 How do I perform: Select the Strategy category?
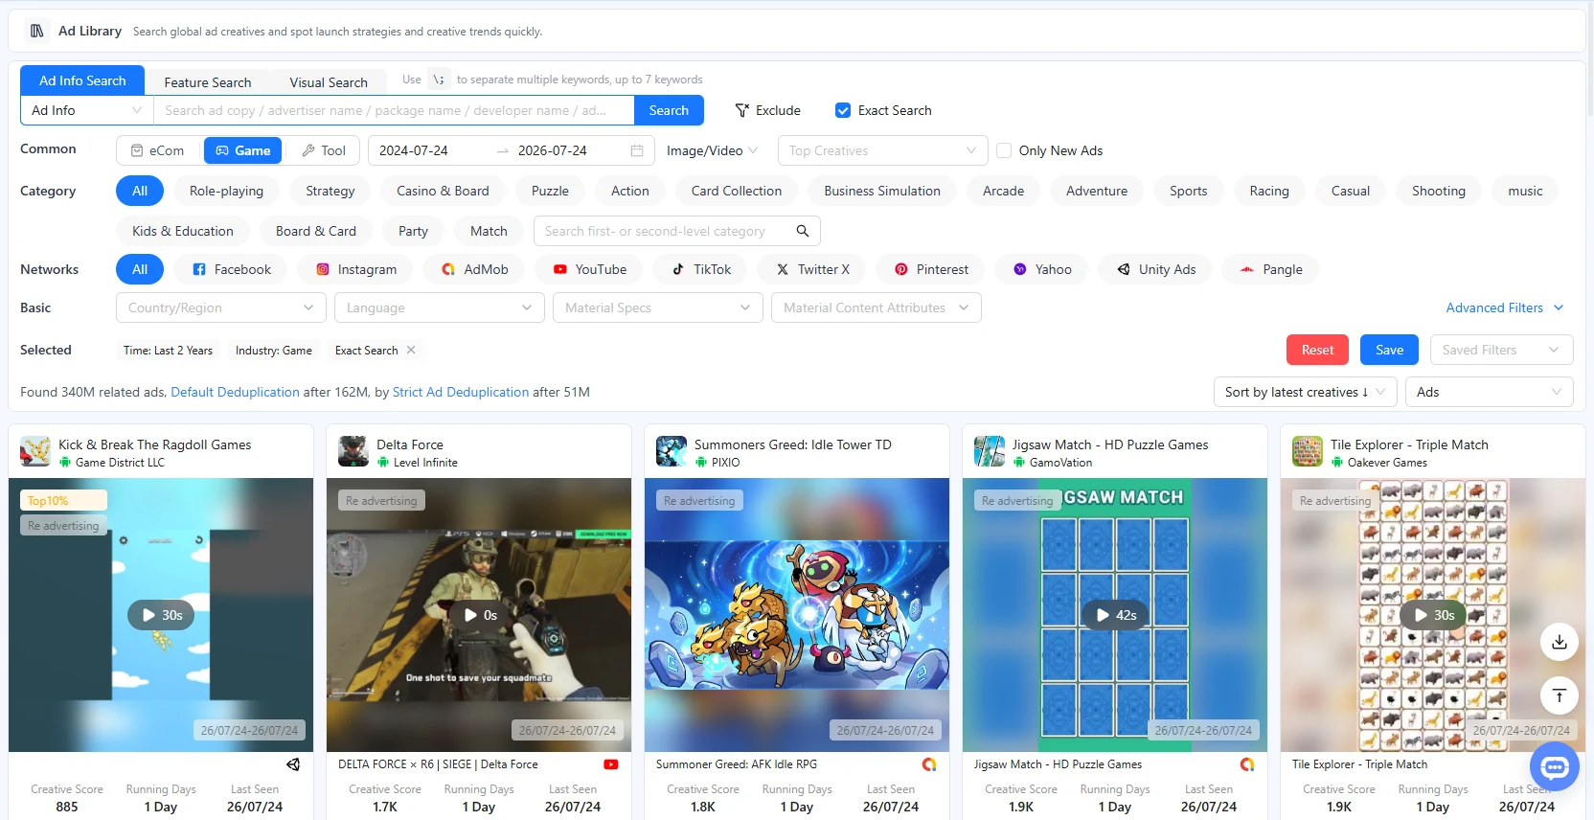pyautogui.click(x=330, y=191)
